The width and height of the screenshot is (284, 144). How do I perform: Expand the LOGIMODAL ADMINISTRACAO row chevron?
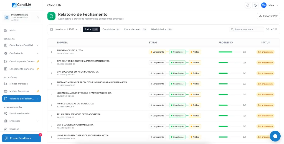[x=51, y=94]
